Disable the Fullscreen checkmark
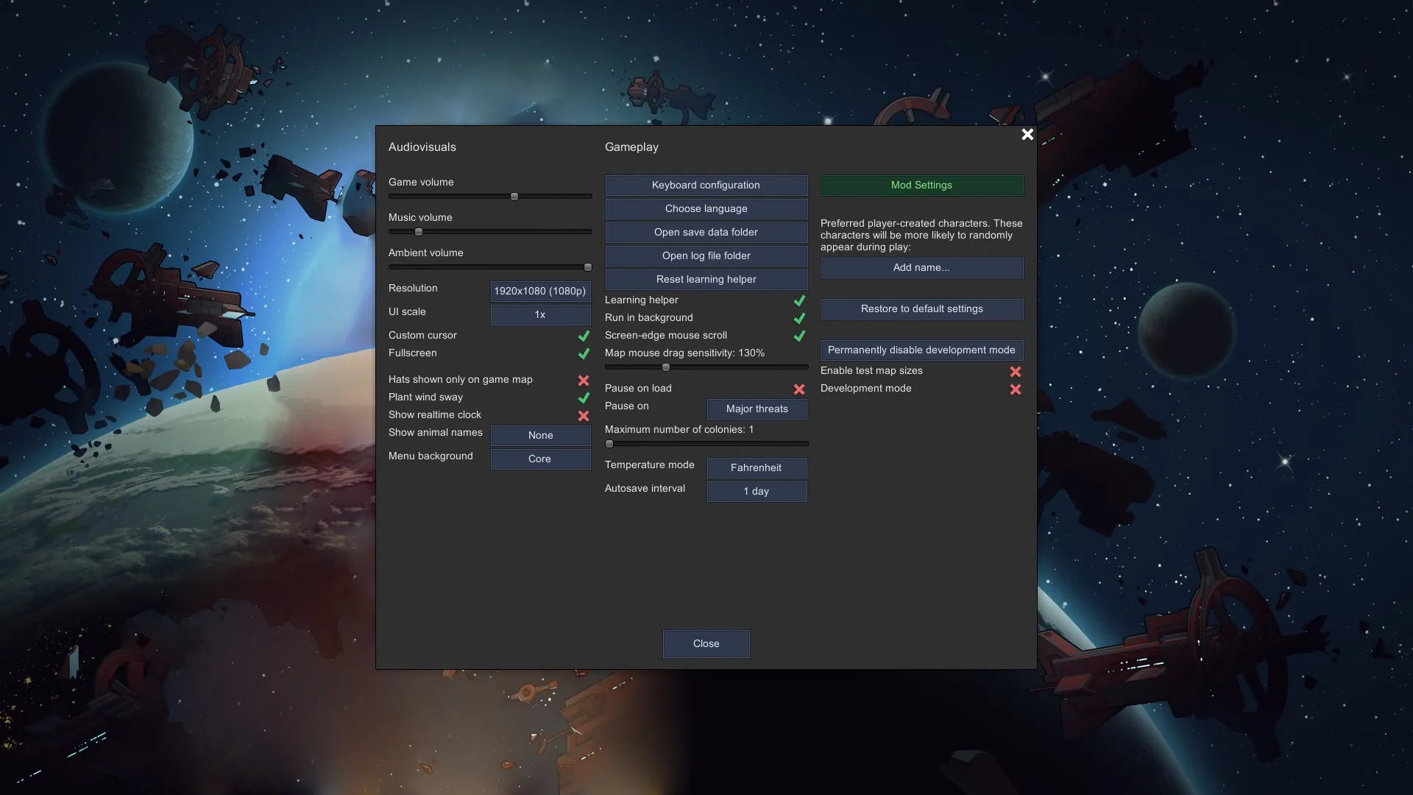The image size is (1413, 795). click(584, 353)
